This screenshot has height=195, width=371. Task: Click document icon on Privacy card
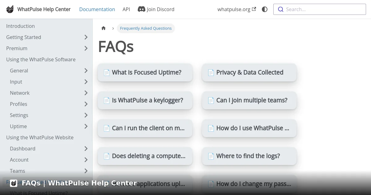tap(211, 72)
